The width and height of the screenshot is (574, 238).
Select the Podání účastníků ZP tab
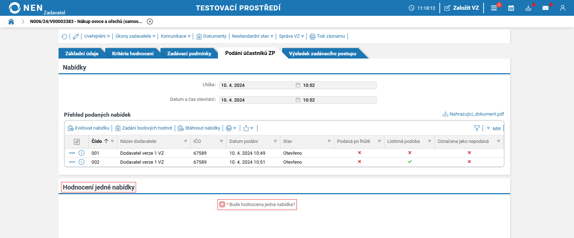point(250,53)
